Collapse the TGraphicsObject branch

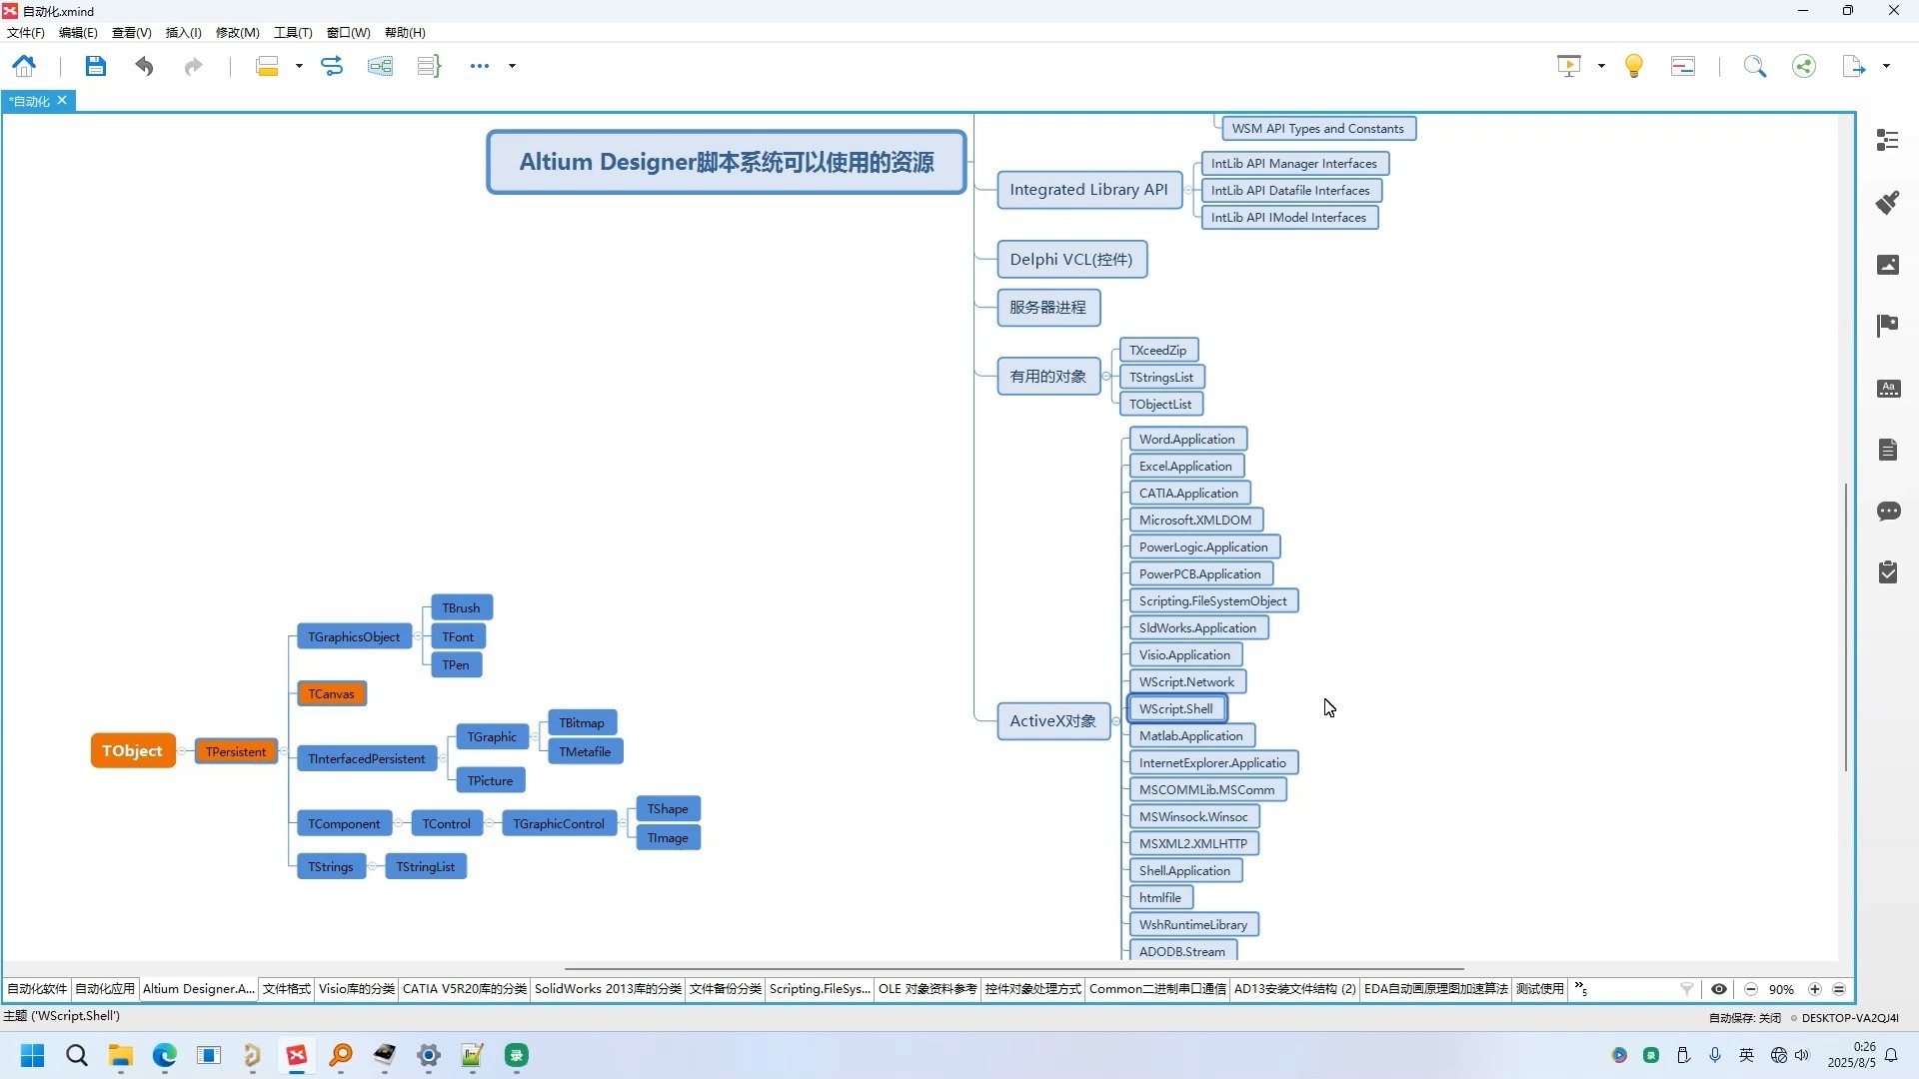click(x=418, y=636)
